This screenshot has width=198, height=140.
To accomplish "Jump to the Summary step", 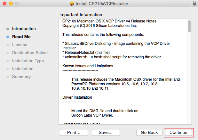I will point(21,77).
